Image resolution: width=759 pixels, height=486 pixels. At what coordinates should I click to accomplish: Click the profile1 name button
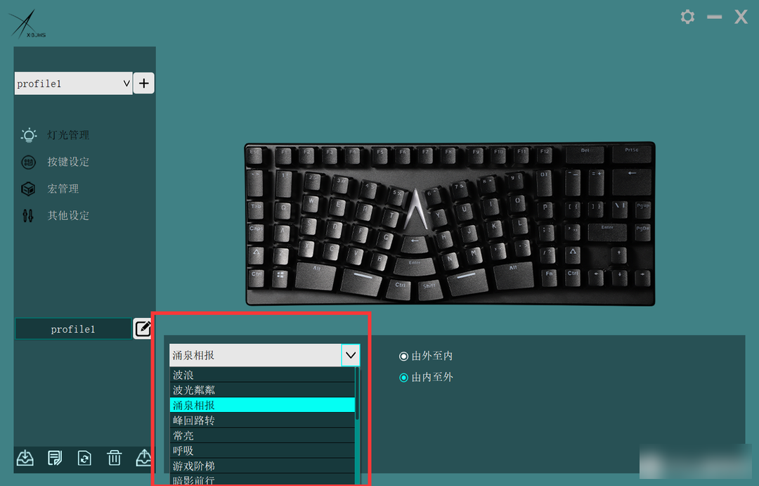coord(73,329)
